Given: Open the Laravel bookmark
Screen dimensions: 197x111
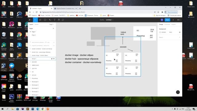Looking at the screenshot, I should [x=59, y=15].
